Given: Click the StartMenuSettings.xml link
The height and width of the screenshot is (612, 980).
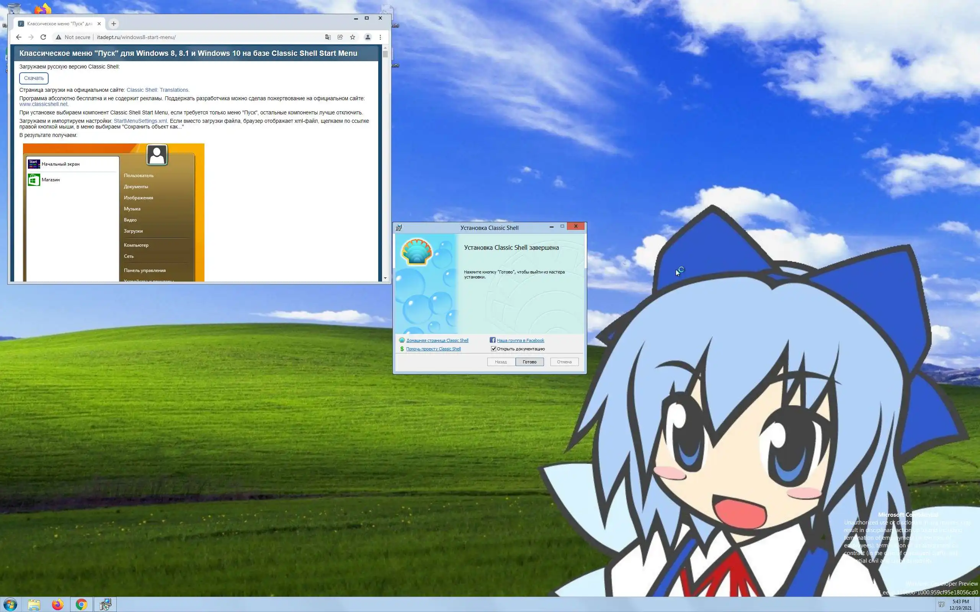Looking at the screenshot, I should [x=140, y=121].
